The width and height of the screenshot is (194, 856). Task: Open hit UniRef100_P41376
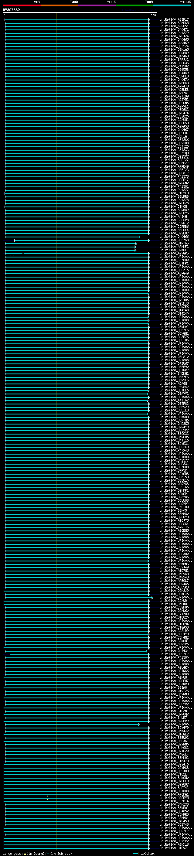174,176
